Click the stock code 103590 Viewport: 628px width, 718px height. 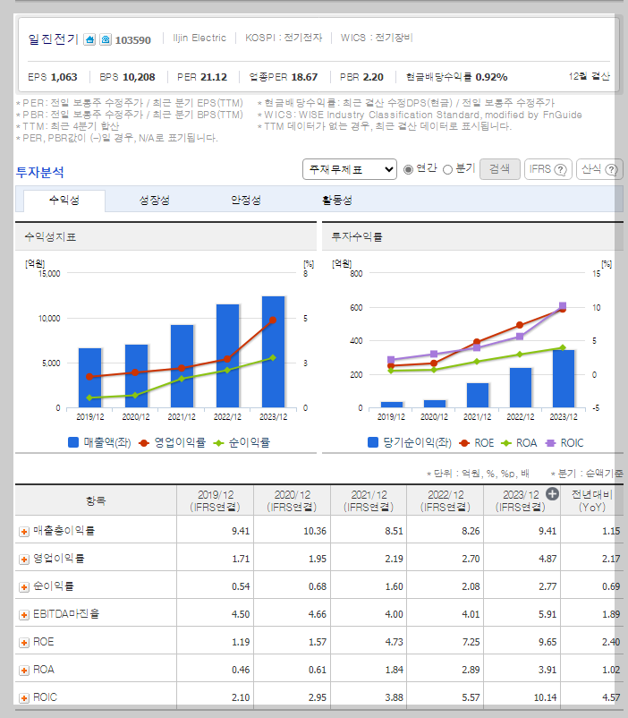(x=132, y=40)
